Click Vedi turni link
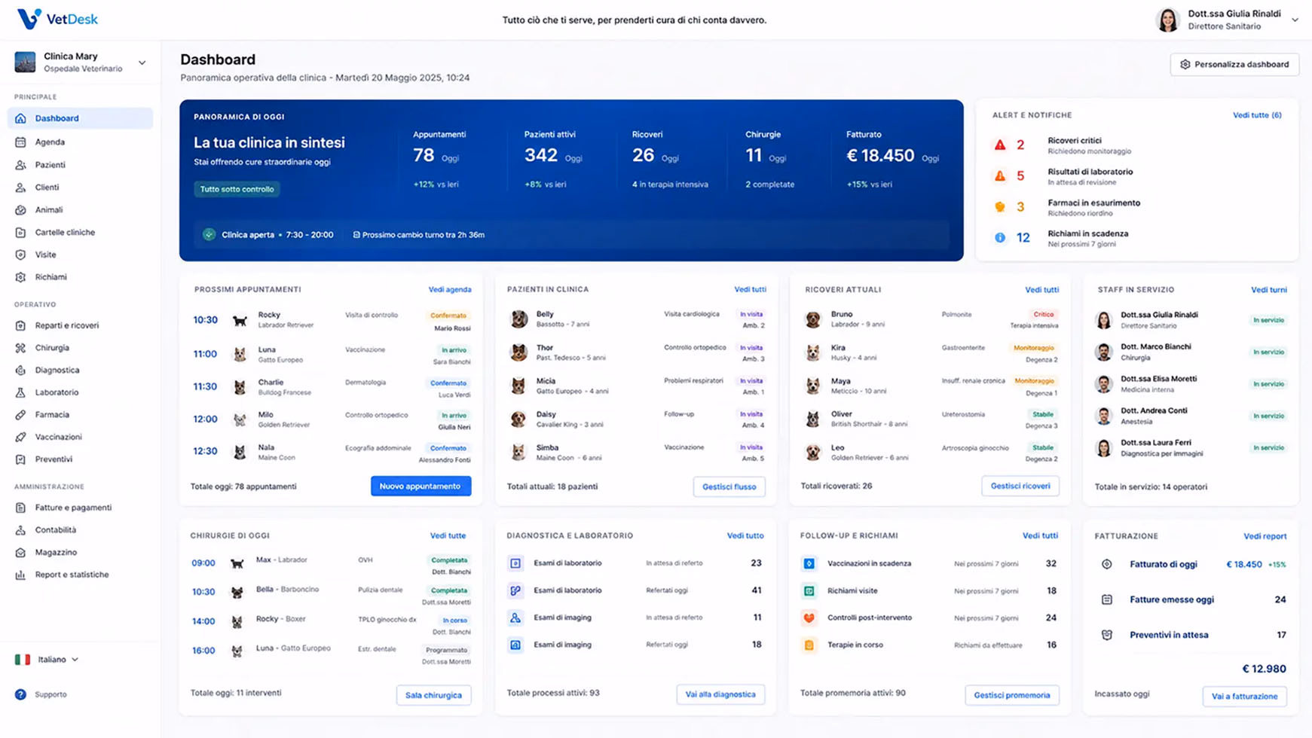Viewport: 1312px width, 738px height. tap(1269, 290)
